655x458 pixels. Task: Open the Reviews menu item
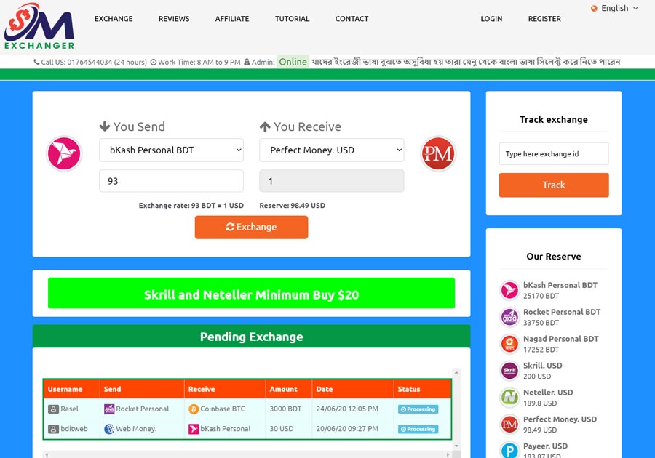click(174, 19)
